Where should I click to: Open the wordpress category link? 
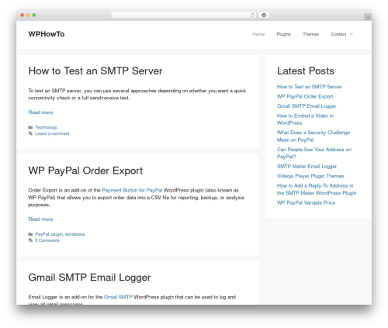tap(74, 234)
